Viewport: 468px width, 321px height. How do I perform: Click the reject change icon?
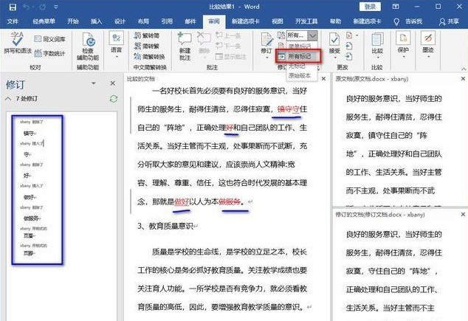349,35
